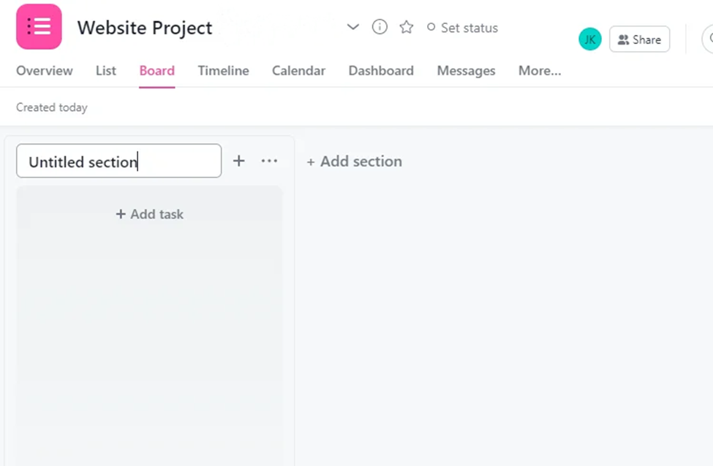Select the Board tab

(157, 71)
